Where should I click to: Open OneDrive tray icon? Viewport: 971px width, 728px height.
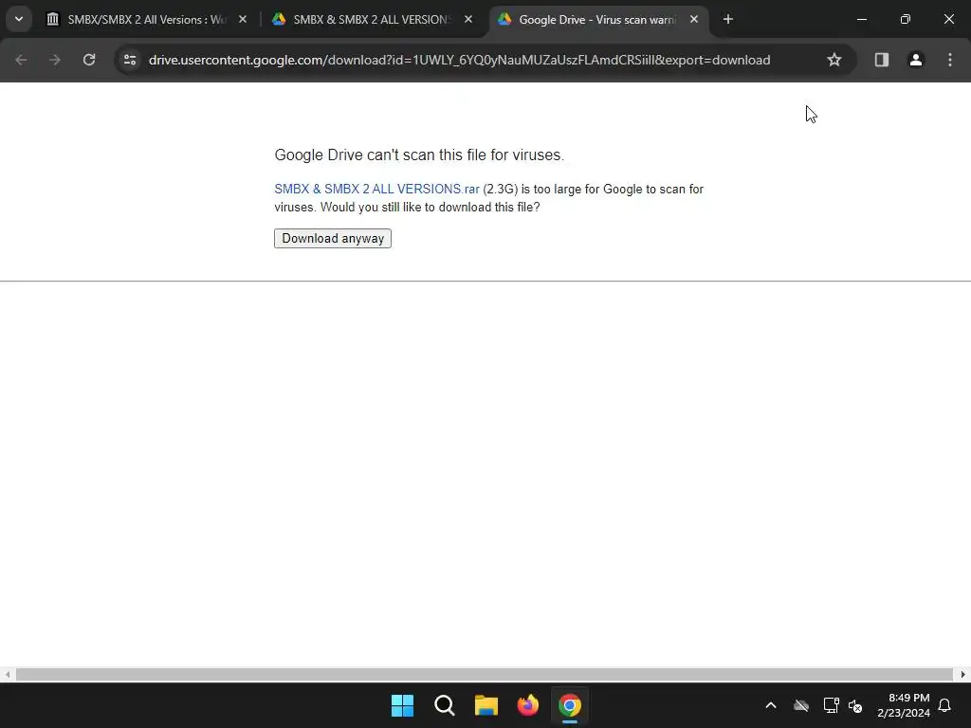click(800, 705)
